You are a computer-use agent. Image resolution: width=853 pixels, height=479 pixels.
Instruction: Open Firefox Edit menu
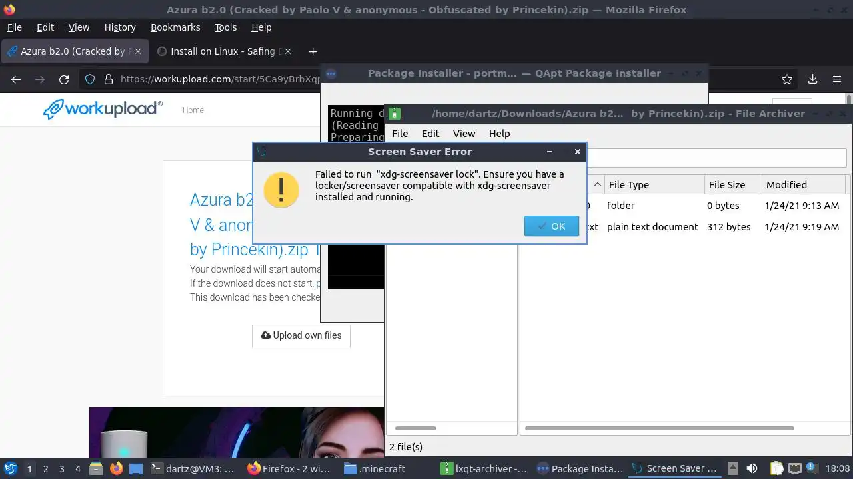click(x=45, y=27)
